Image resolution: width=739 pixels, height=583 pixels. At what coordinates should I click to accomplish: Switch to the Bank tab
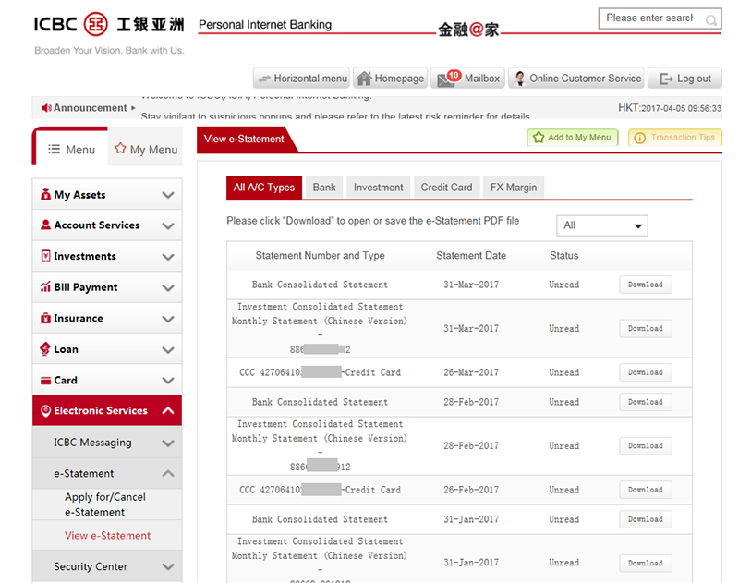[324, 188]
